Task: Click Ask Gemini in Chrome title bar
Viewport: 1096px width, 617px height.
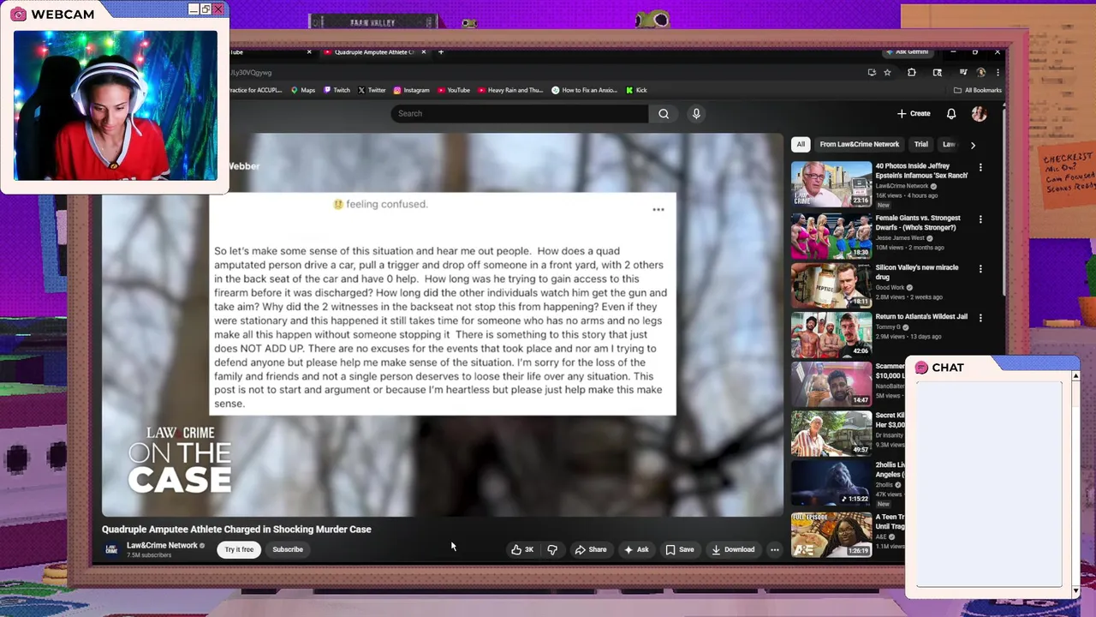Action: coord(908,52)
